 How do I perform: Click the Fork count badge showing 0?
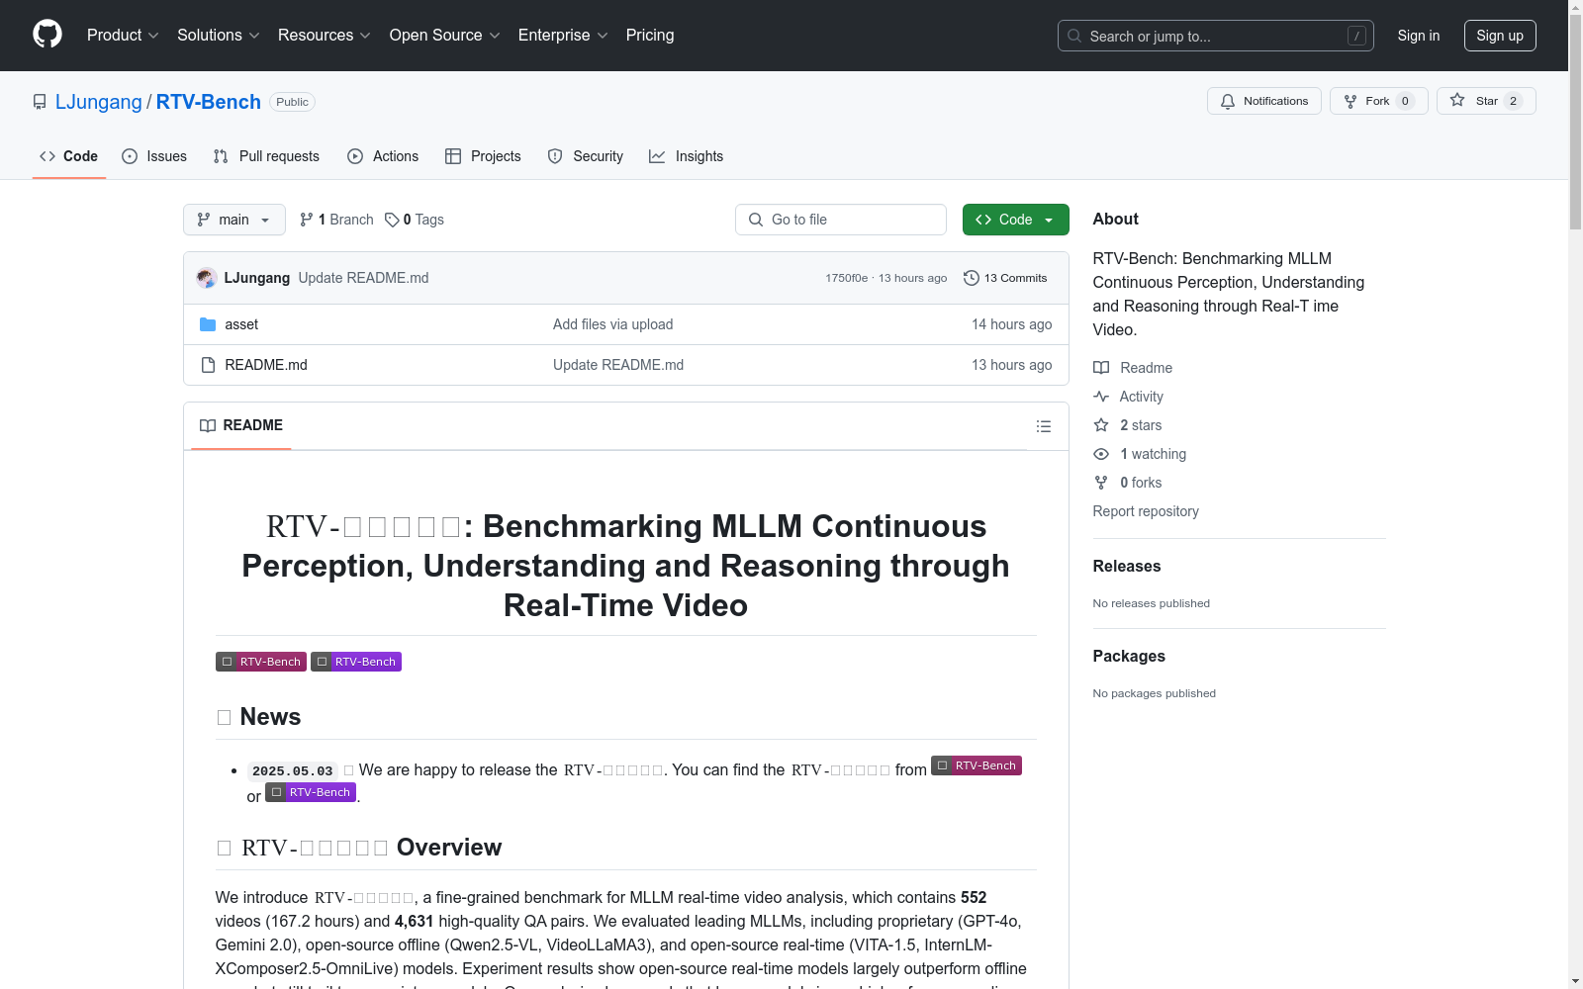(1405, 101)
